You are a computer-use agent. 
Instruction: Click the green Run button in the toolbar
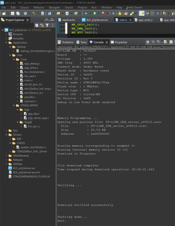(95, 13)
